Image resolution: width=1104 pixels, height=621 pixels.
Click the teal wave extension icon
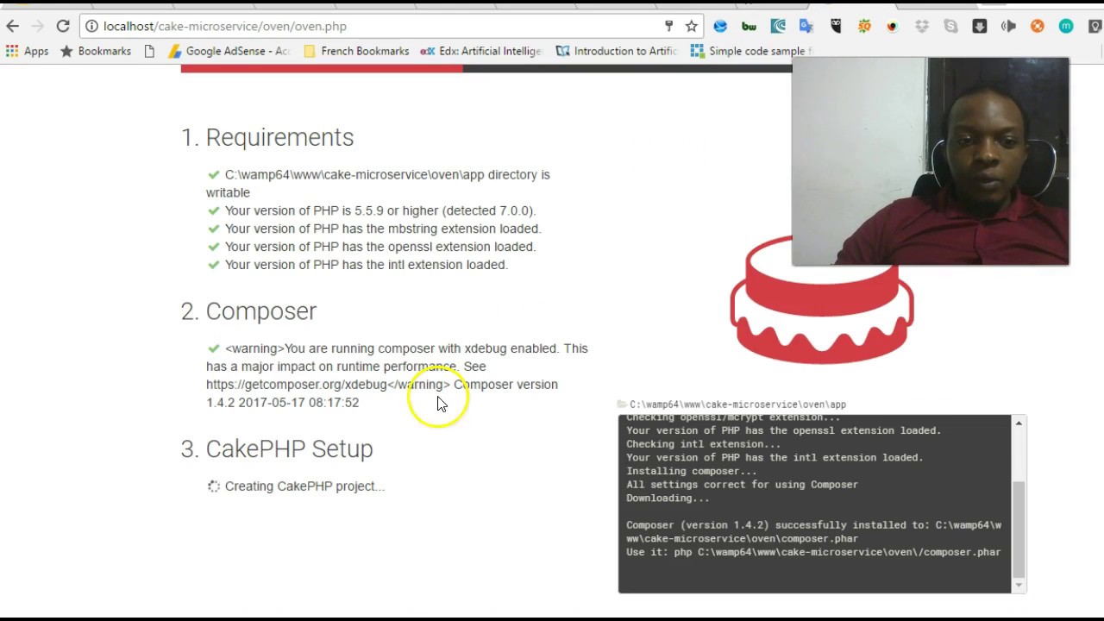pyautogui.click(x=778, y=27)
